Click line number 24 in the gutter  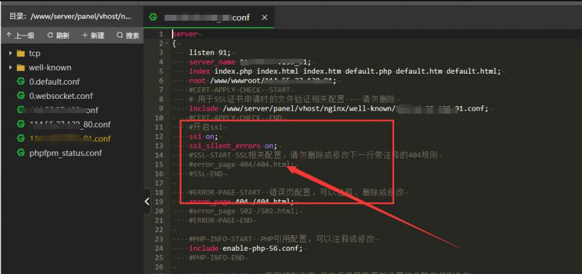[160, 248]
